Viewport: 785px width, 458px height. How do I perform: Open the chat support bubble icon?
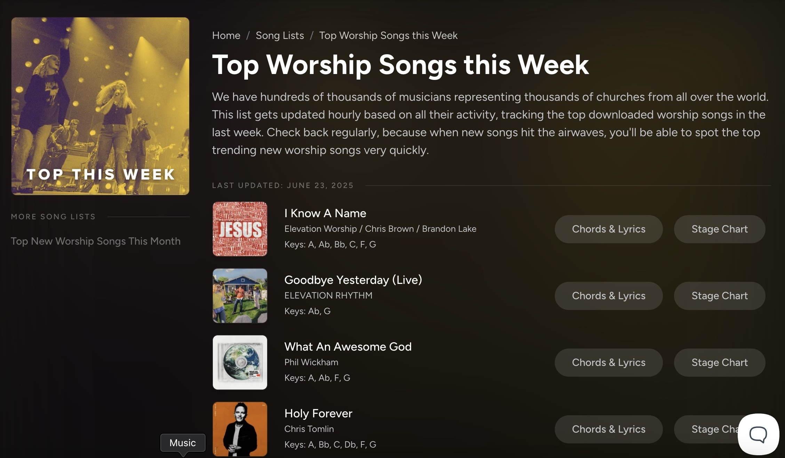758,434
